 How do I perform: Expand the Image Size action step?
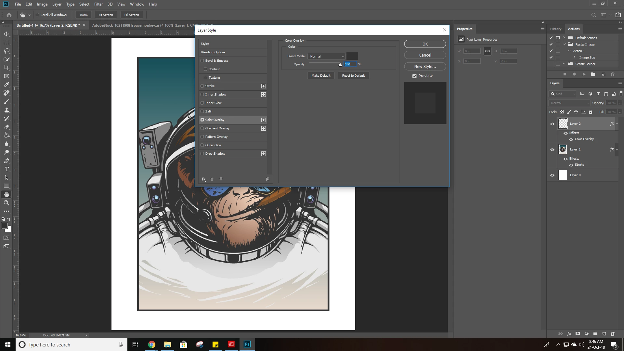click(574, 57)
